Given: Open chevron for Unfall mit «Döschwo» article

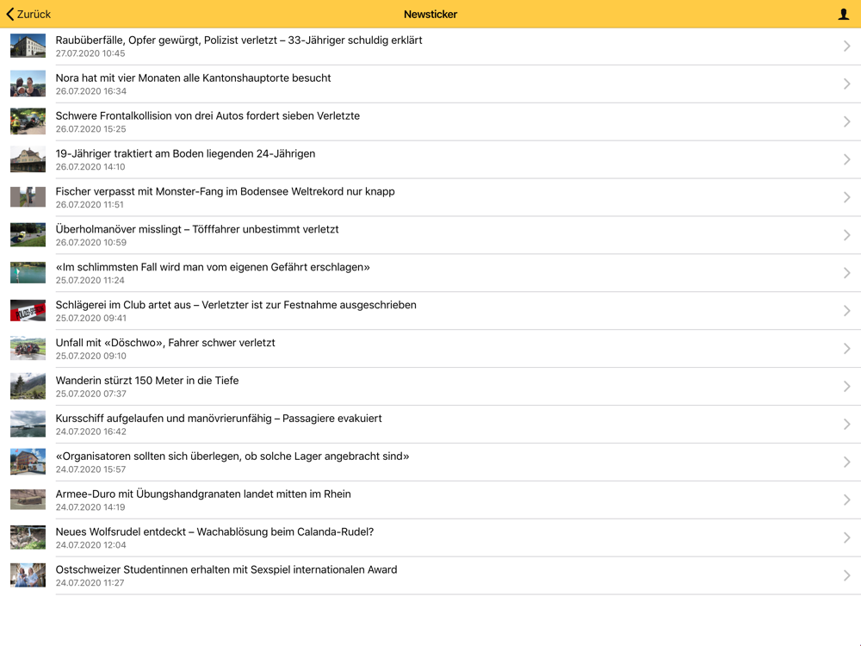Looking at the screenshot, I should [846, 349].
